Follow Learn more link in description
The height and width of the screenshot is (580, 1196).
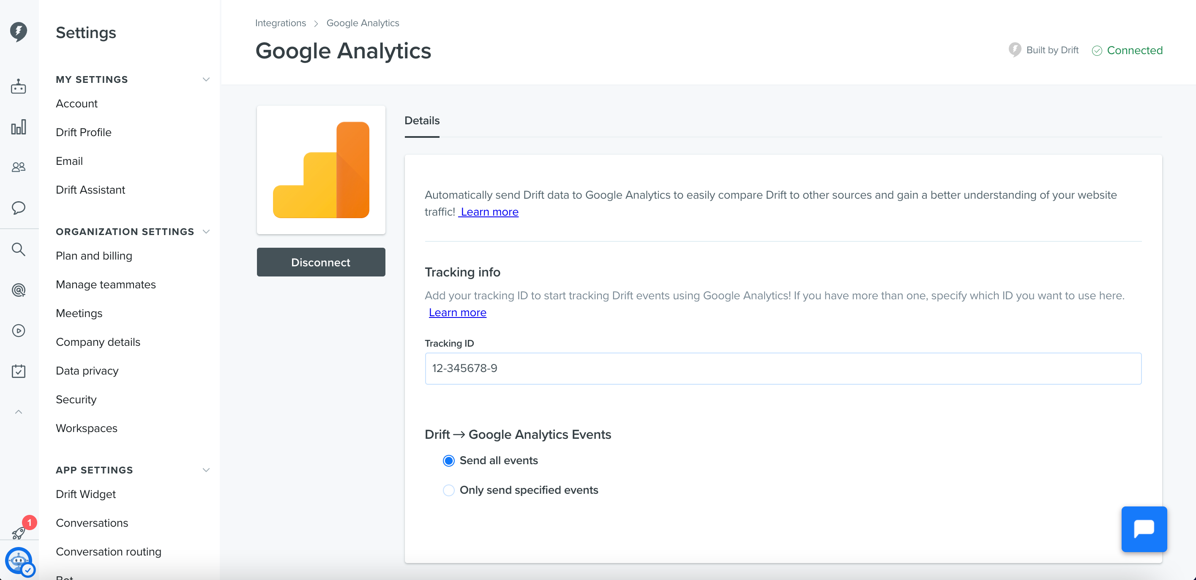[x=489, y=212]
